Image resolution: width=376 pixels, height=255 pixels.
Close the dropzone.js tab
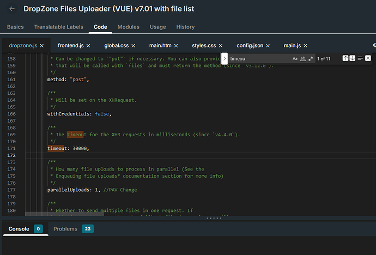coord(41,46)
